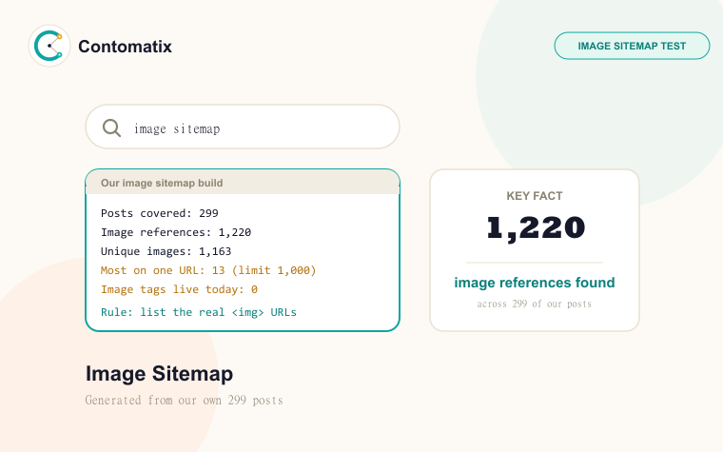Click the Contomatix logo icon

coord(49,46)
